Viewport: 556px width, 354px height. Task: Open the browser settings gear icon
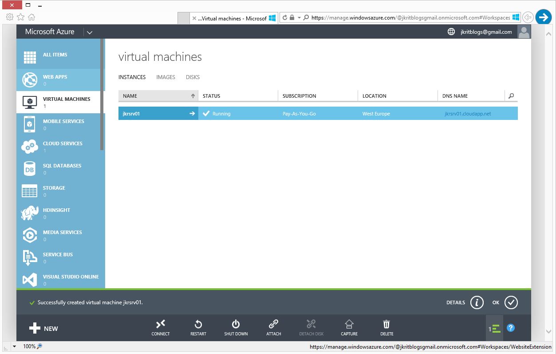(x=10, y=17)
